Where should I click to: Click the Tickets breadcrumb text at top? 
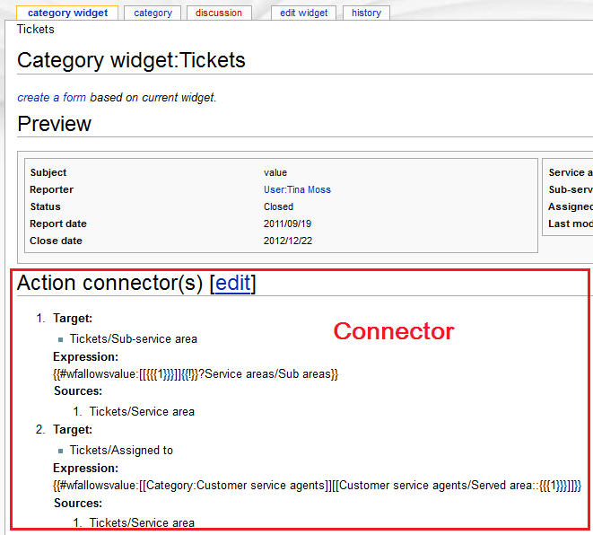(36, 30)
